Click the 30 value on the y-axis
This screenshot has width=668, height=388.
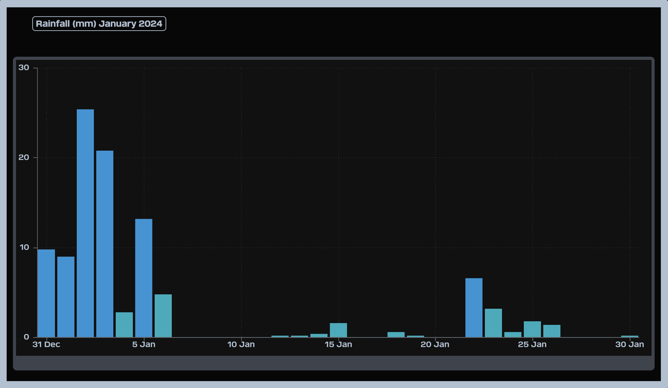click(x=24, y=68)
